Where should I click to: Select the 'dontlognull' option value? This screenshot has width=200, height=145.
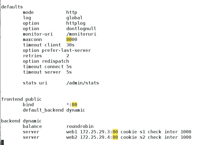(x=81, y=29)
